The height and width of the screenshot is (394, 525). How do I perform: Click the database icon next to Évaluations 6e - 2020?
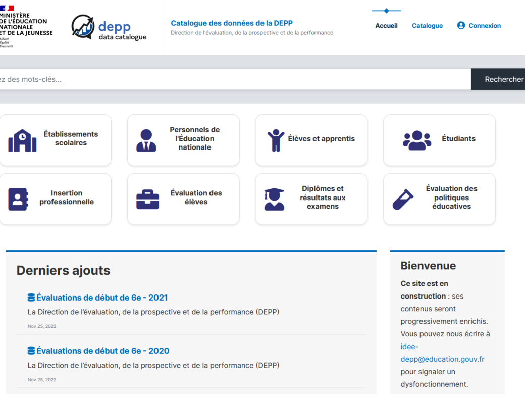tap(31, 351)
